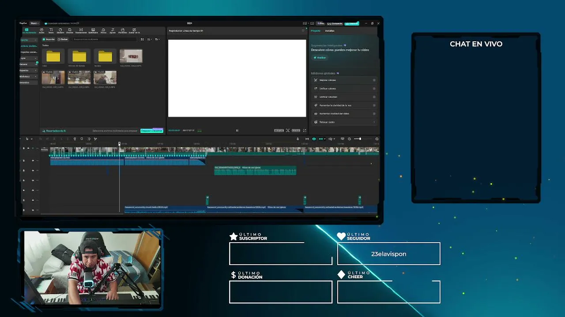The width and height of the screenshot is (565, 317).
Task: Enable Aumentar la claridad de la voz
Action: click(x=374, y=105)
